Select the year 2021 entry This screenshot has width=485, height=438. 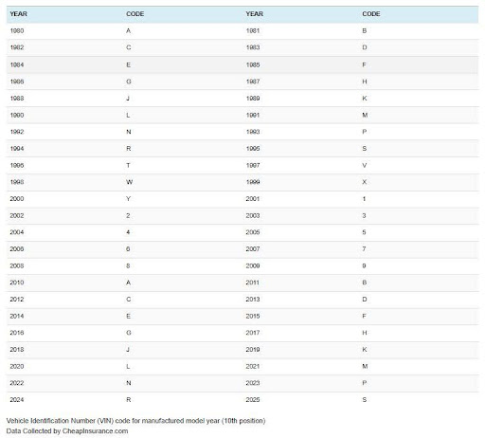pyautogui.click(x=253, y=366)
